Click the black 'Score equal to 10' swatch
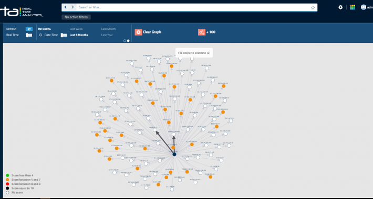This screenshot has width=373, height=199. [7, 189]
